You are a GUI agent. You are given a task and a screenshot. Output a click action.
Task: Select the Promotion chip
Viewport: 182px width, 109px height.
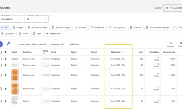[54, 34]
